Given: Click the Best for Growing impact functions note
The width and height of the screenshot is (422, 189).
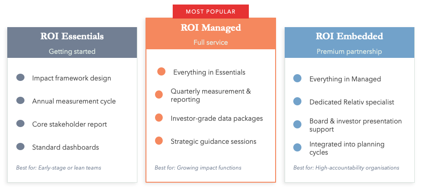Looking at the screenshot, I should pos(198,168).
